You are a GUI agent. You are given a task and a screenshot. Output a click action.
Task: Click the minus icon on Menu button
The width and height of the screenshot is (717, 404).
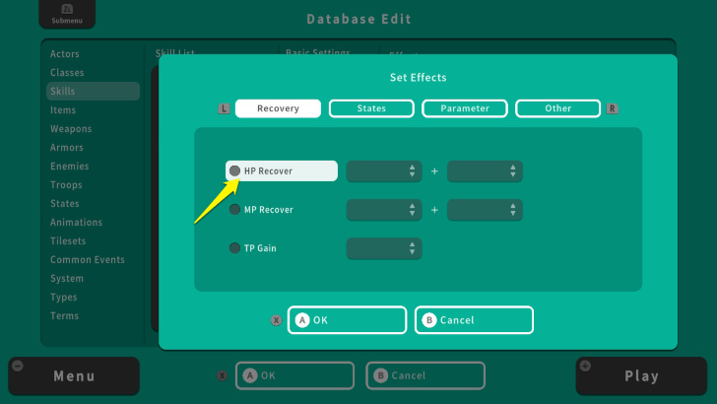[x=18, y=366]
